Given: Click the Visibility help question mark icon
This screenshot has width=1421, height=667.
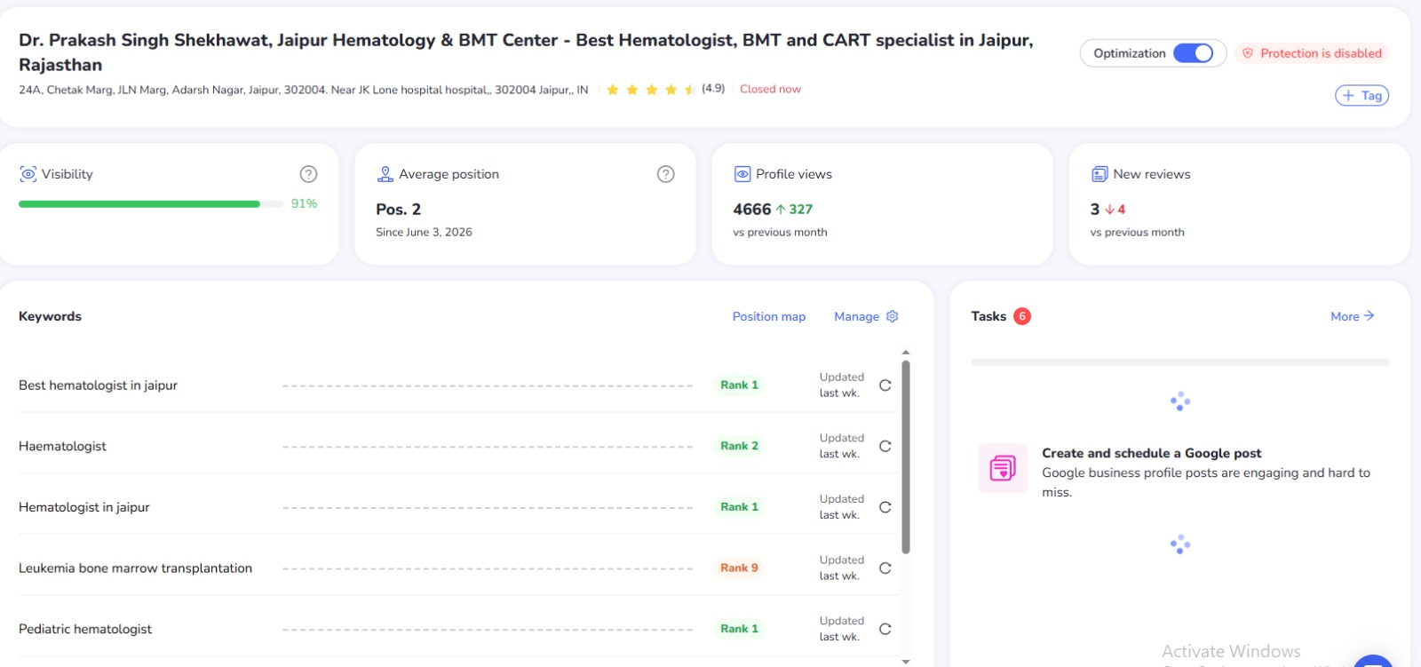Looking at the screenshot, I should pos(308,174).
